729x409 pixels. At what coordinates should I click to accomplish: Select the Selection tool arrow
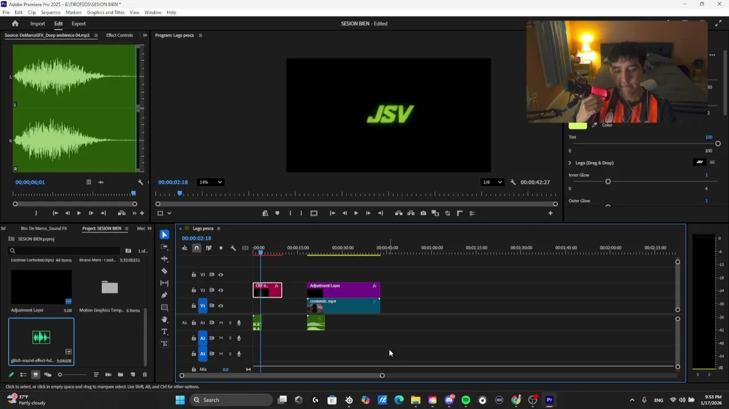pyautogui.click(x=164, y=235)
